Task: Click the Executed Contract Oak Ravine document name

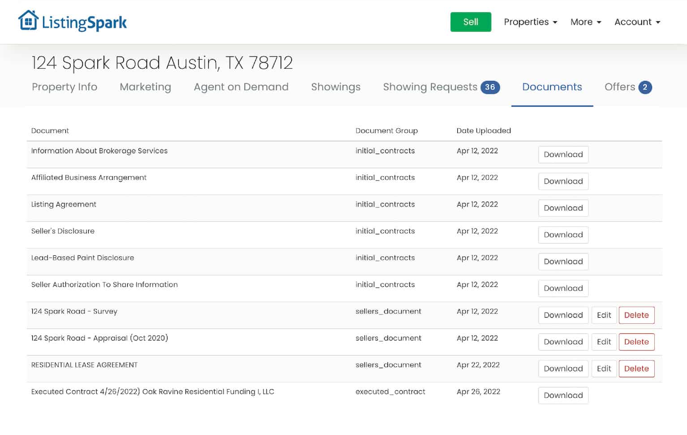Action: point(153,392)
